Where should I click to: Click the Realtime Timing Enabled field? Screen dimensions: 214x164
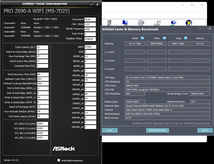pyautogui.click(x=90, y=39)
